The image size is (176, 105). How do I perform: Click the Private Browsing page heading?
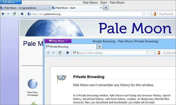pos(89,77)
